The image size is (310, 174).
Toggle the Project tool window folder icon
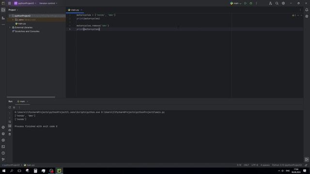pos(3,10)
